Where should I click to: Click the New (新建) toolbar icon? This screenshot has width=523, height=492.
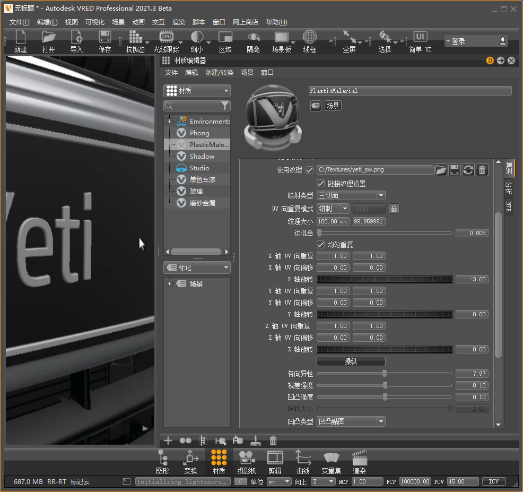(x=20, y=41)
